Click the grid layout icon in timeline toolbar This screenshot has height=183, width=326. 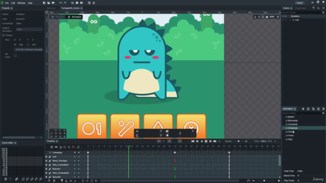point(51,147)
